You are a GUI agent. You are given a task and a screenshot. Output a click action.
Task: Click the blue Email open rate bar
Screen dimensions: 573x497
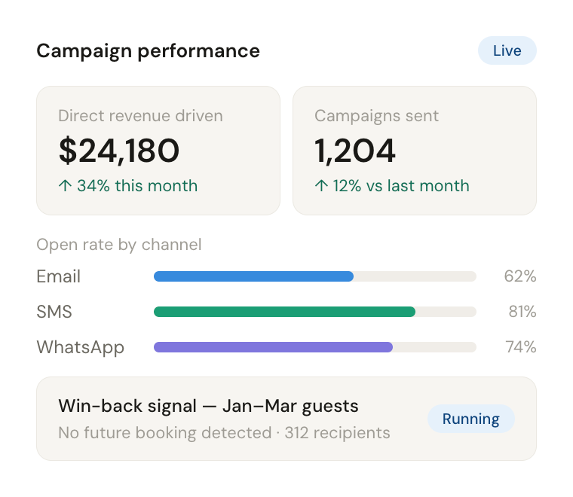pyautogui.click(x=253, y=276)
